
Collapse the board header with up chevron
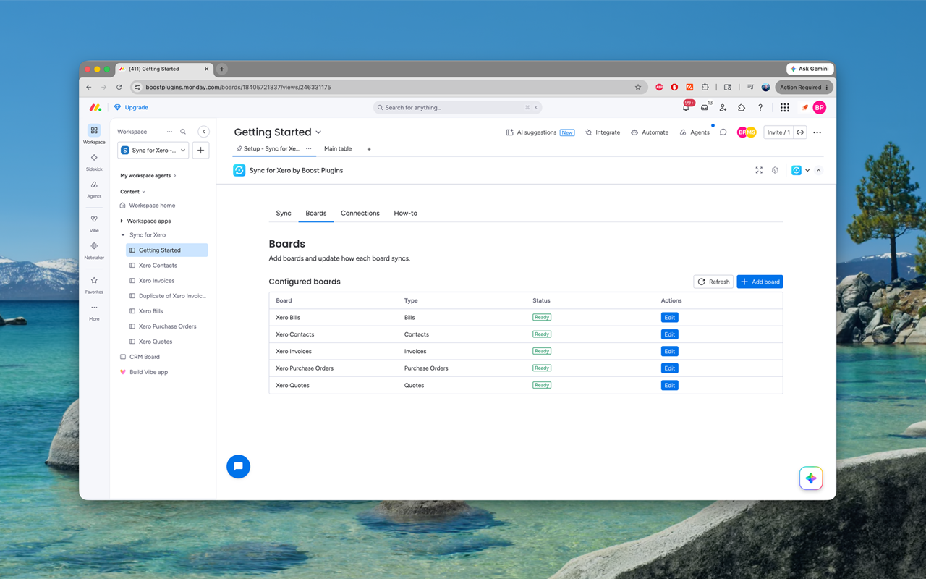click(x=819, y=170)
